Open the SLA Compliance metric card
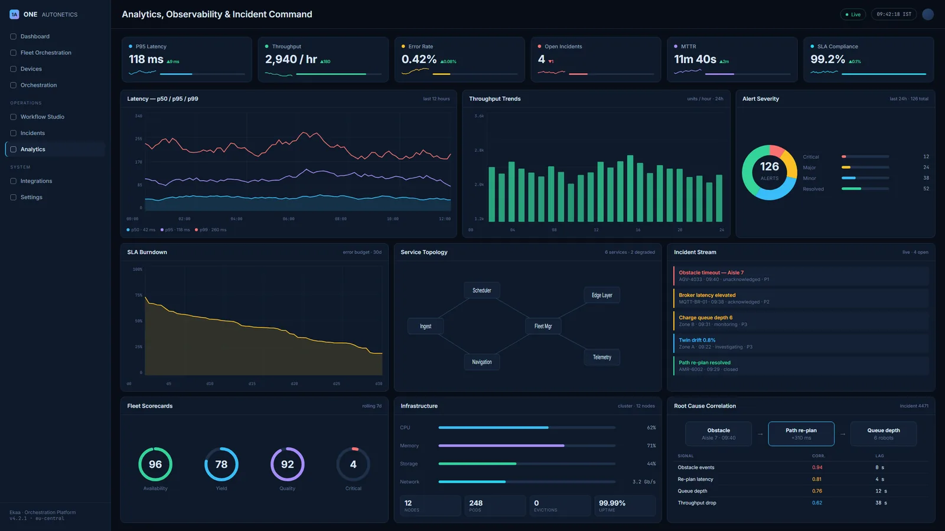This screenshot has width=945, height=531. (x=869, y=60)
